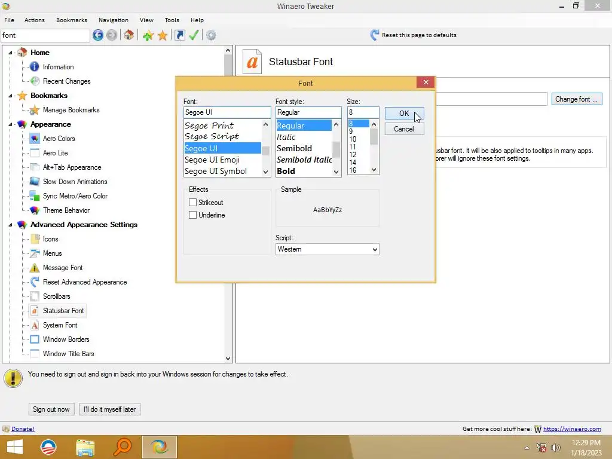Open the Tools menu
This screenshot has height=459, width=612.
tap(172, 20)
